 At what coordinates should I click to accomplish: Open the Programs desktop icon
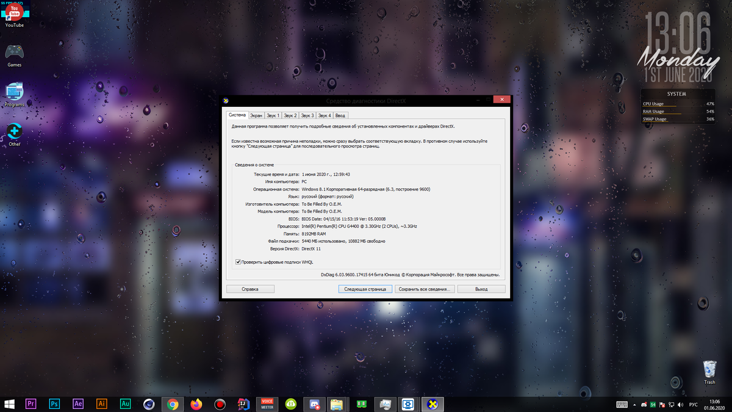14,95
